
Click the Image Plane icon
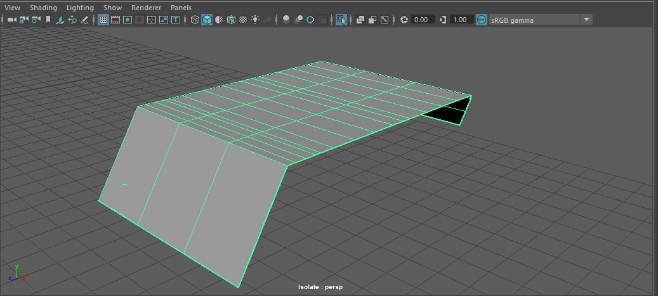60,20
